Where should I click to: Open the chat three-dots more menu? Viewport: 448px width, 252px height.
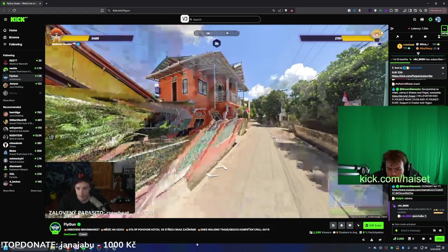point(444,28)
